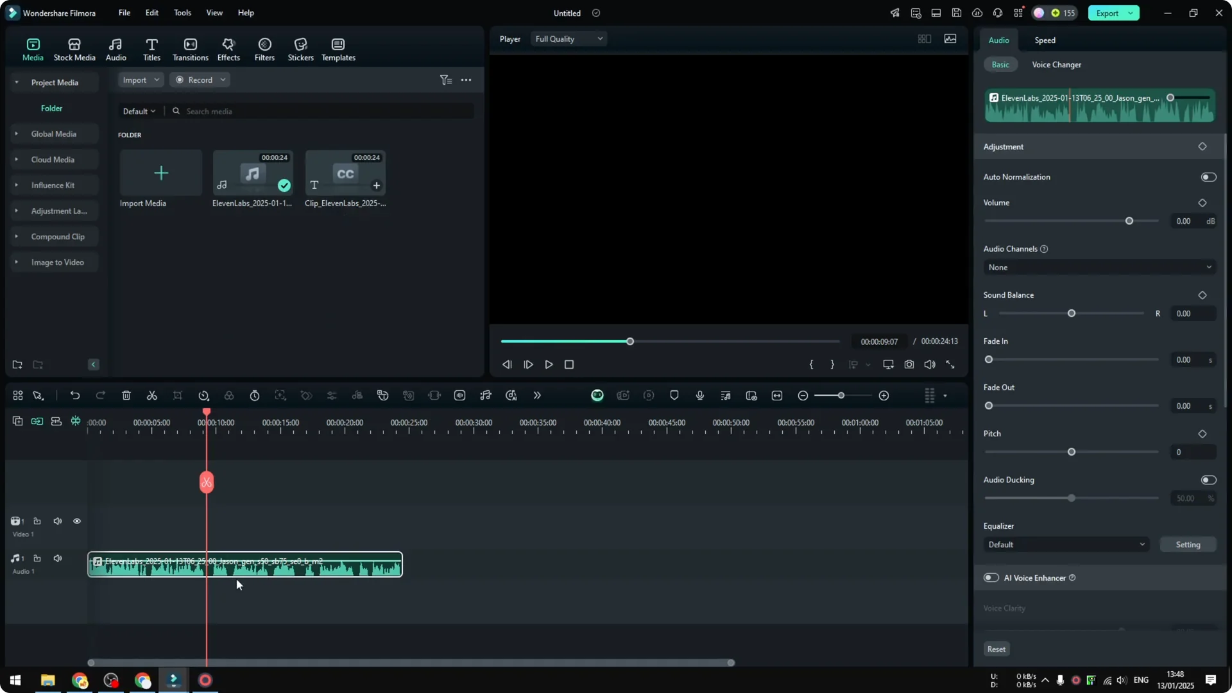Add Volume keyframe diamond

1202,203
